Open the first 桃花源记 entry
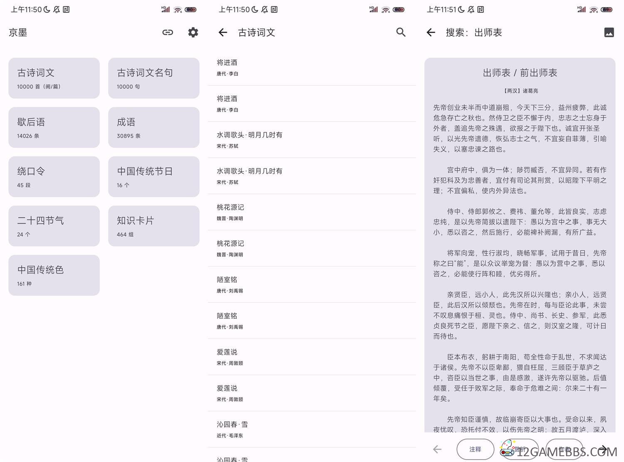The height and width of the screenshot is (462, 624). click(312, 212)
